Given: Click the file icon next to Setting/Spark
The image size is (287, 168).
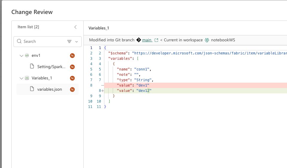Looking at the screenshot, I should pyautogui.click(x=32, y=66).
